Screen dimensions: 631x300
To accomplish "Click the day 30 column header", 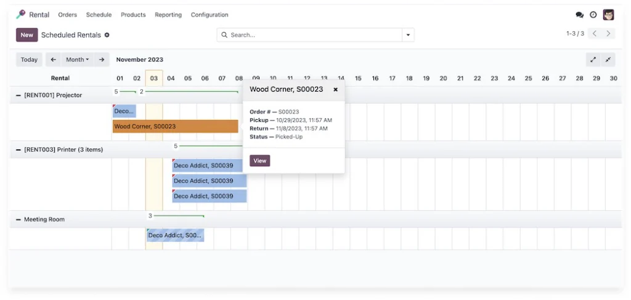I will [613, 78].
